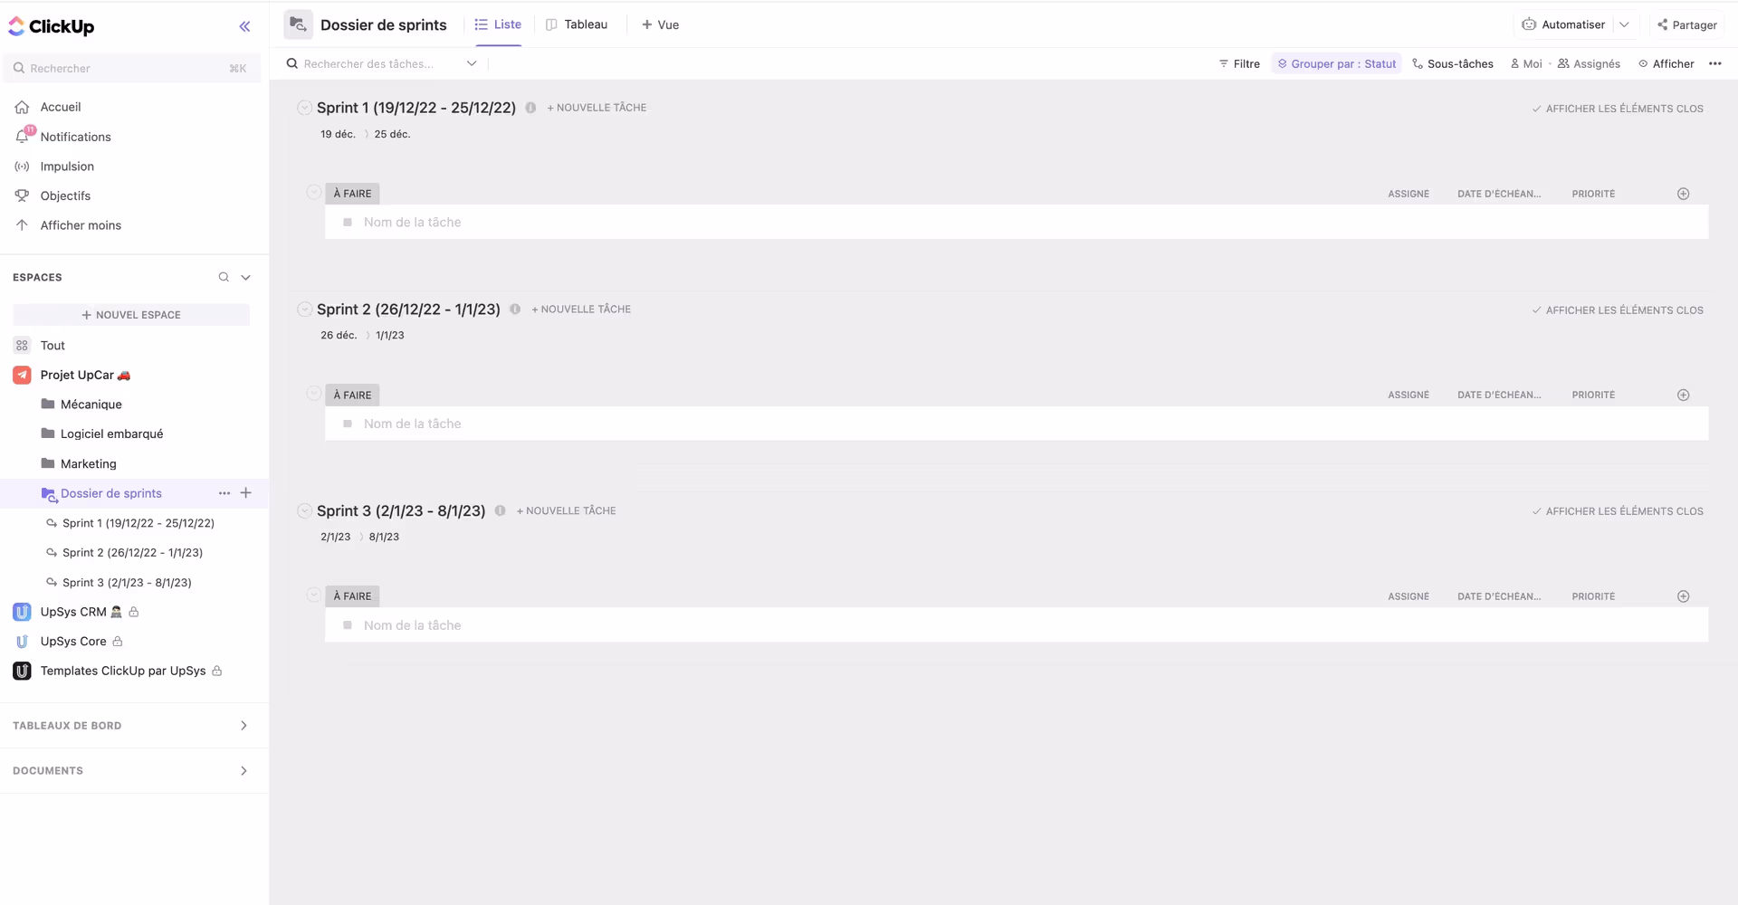This screenshot has width=1738, height=905.
Task: Collapse the Sprint 2 list with circle arrow
Action: click(305, 310)
